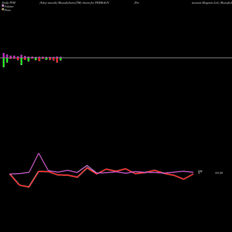Select the Volume legend label

click(9, 6)
